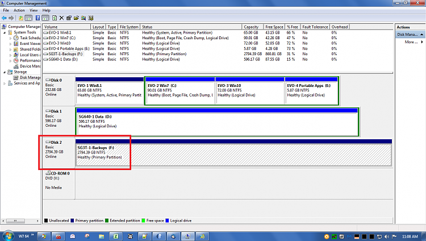Viewport: 426px width, 241px height.
Task: Select the Shared Folders icon in the tree
Action: [16, 49]
